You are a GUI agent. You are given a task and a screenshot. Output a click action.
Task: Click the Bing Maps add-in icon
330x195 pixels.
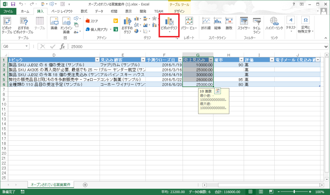click(116, 21)
